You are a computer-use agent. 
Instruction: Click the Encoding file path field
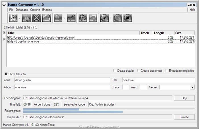click(x=97, y=98)
